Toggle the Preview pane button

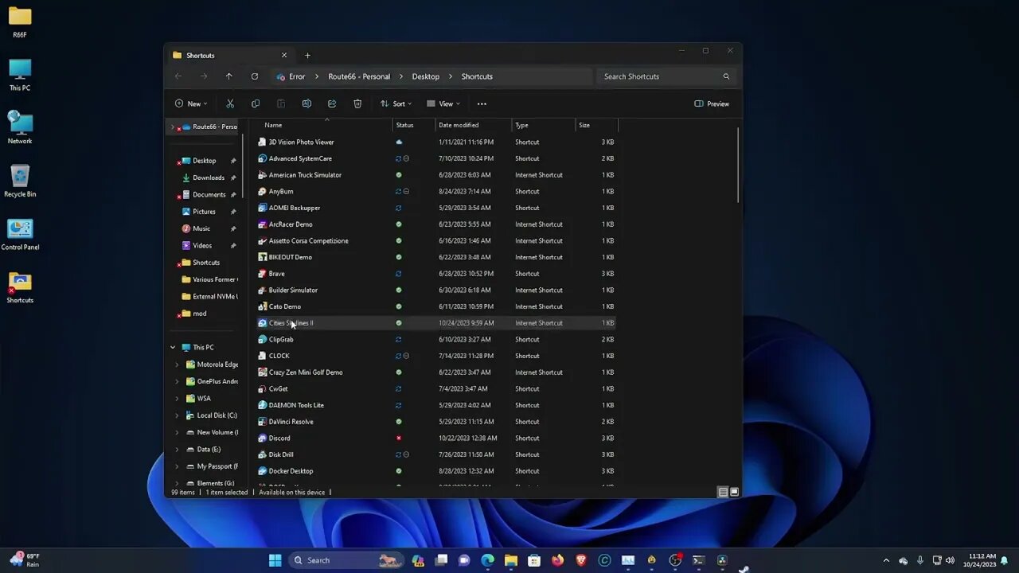click(x=712, y=103)
